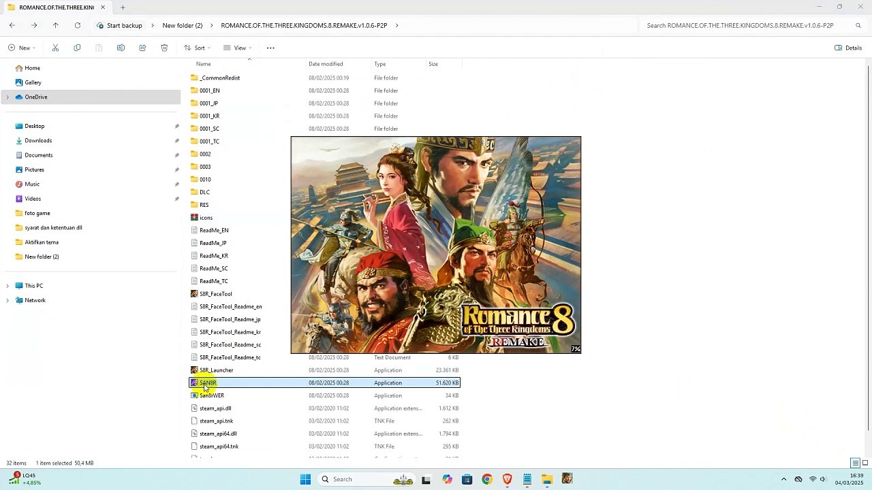Open the View dropdown
This screenshot has height=490, width=872.
(x=238, y=48)
